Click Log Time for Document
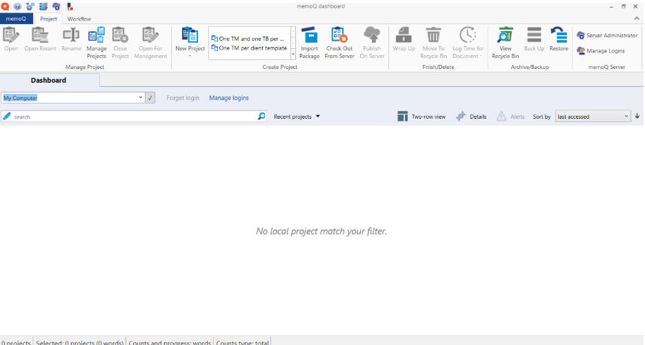The height and width of the screenshot is (345, 645). (468, 43)
